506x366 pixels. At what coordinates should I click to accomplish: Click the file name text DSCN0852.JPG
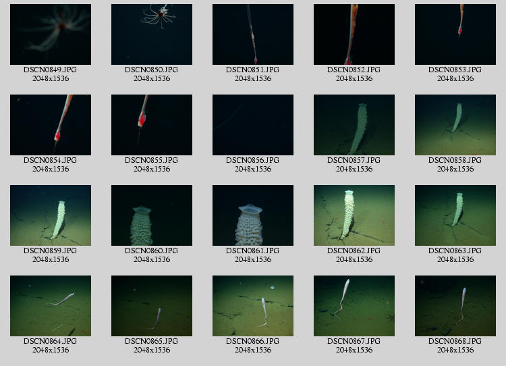(x=354, y=70)
